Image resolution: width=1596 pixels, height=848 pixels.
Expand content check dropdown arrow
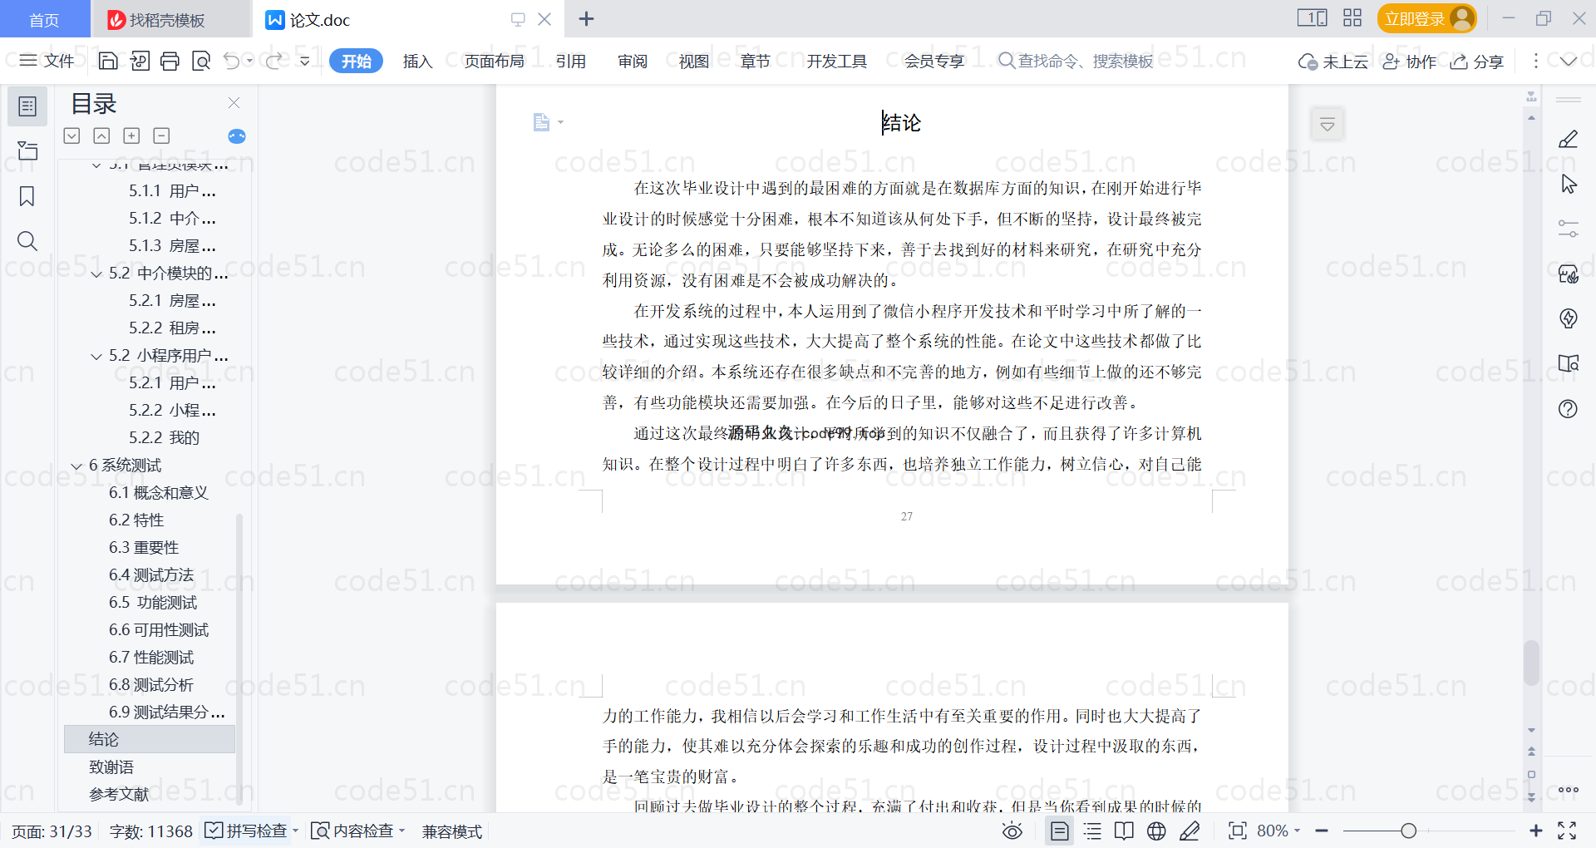pyautogui.click(x=401, y=831)
